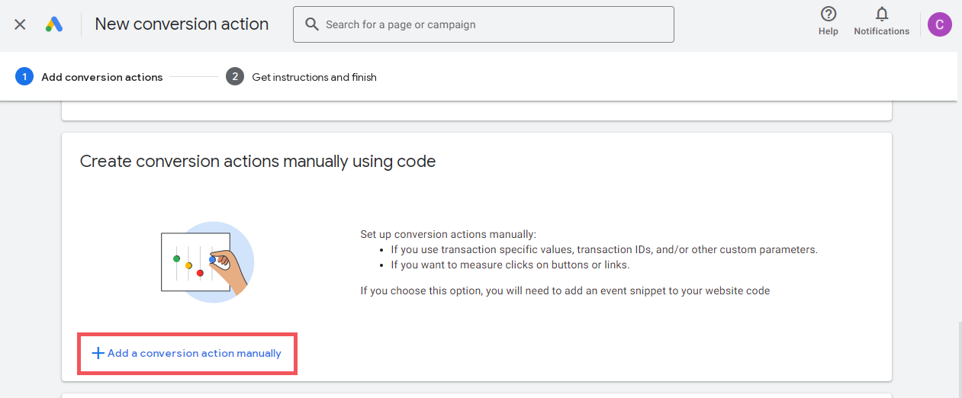Image resolution: width=962 pixels, height=398 pixels.
Task: Click the Notifications text label
Action: pos(882,31)
